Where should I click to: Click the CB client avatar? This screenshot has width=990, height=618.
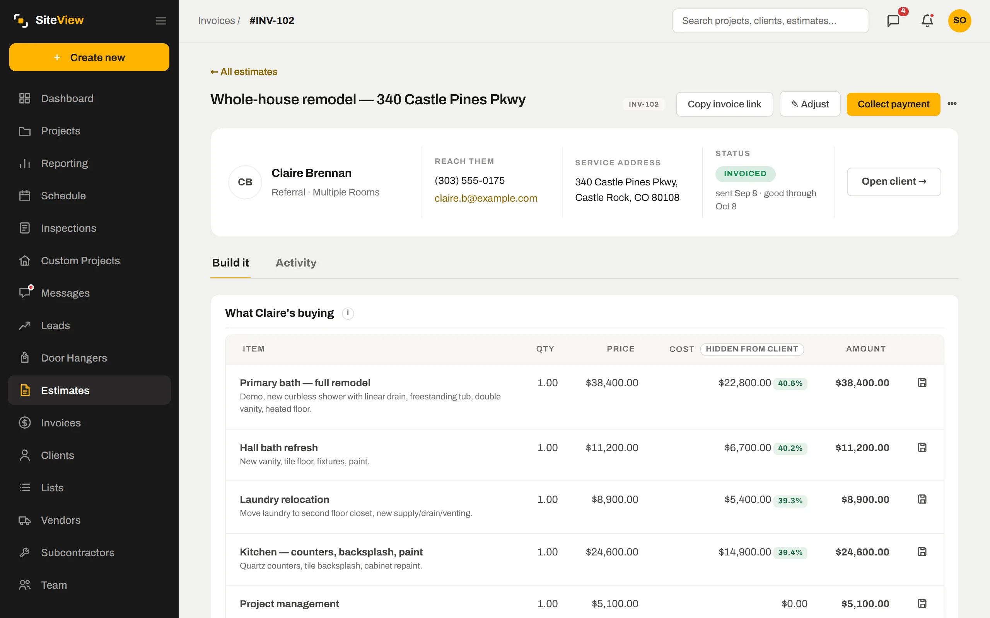(x=245, y=182)
